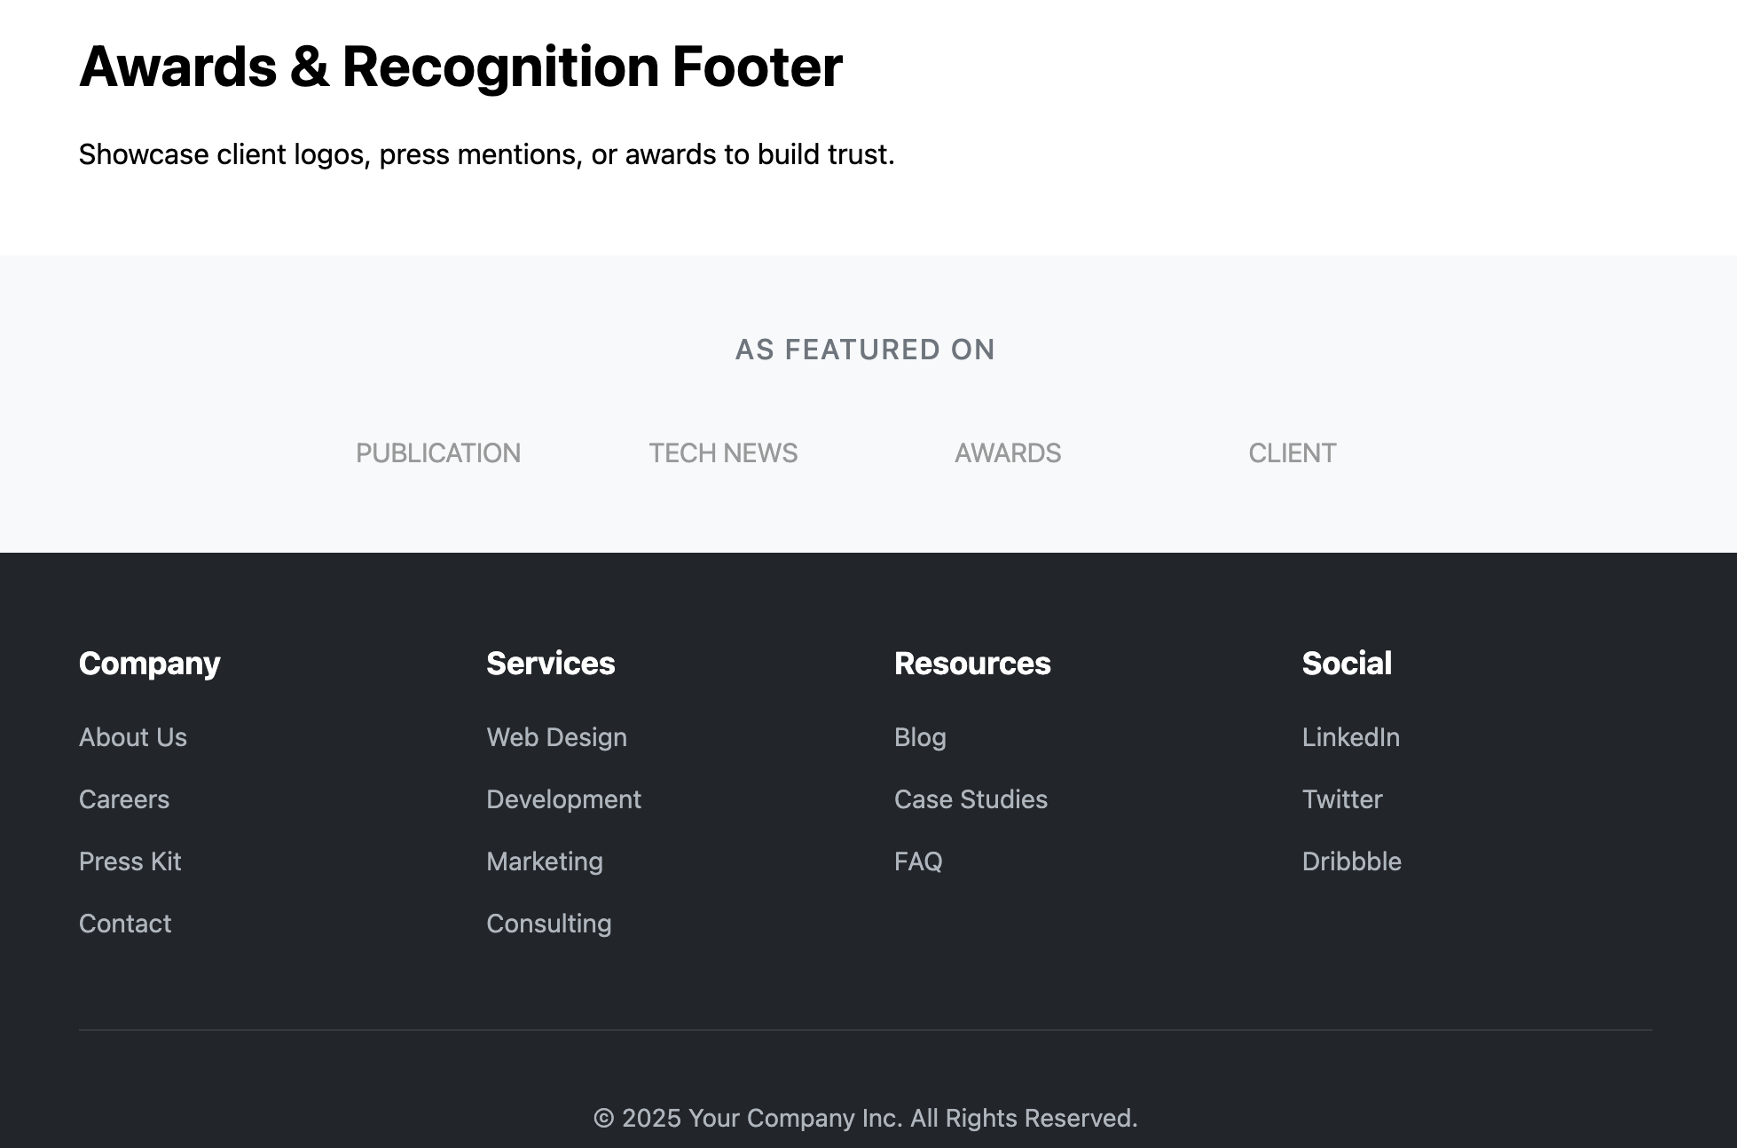The width and height of the screenshot is (1737, 1148).
Task: Click the PUBLICATION logo placeholder
Action: click(438, 453)
